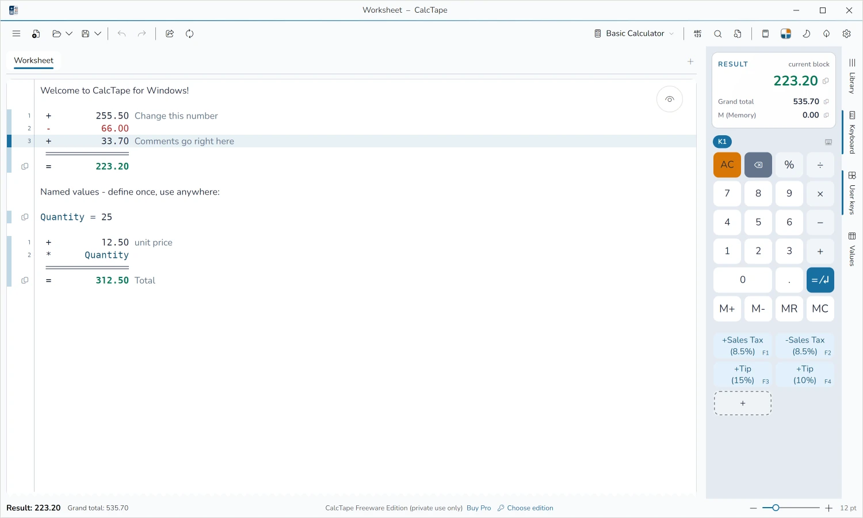Click the leaf/tree icon in toolbar
The image size is (863, 518).
[x=826, y=34]
